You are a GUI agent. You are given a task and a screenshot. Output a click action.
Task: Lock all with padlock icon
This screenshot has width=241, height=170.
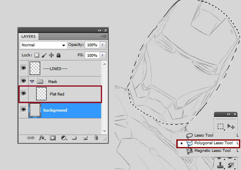pyautogui.click(x=58, y=55)
